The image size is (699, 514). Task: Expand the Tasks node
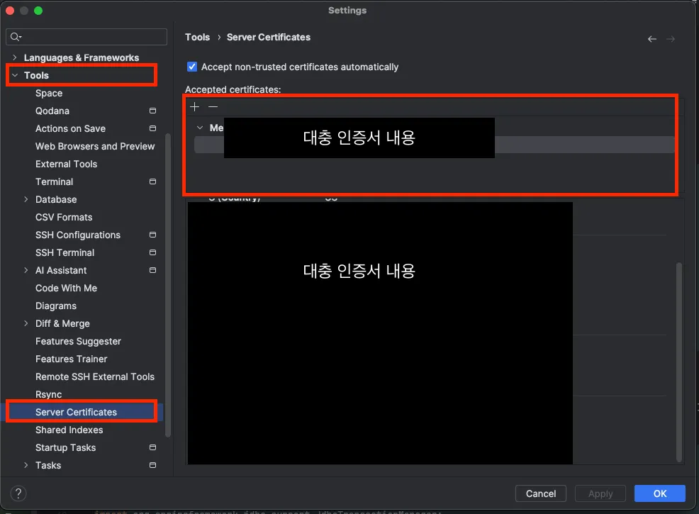(26, 465)
